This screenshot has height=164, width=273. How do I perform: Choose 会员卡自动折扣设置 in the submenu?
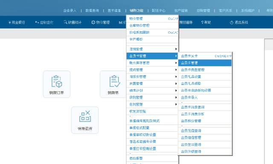click(205, 90)
